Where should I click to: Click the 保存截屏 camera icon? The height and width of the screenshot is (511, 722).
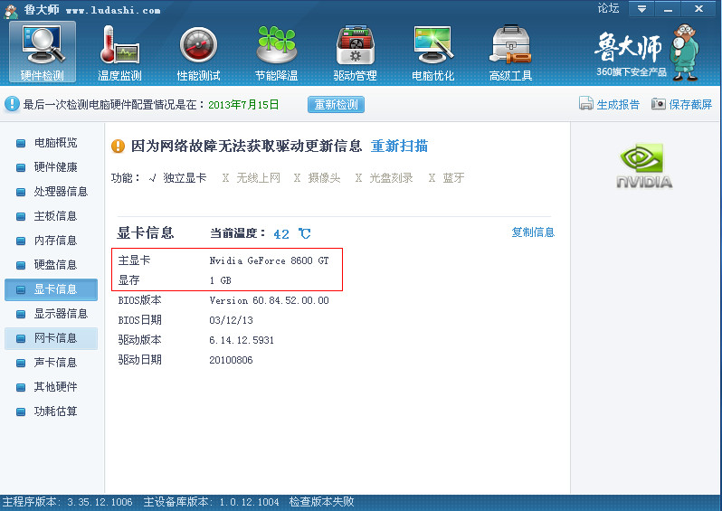coord(658,104)
